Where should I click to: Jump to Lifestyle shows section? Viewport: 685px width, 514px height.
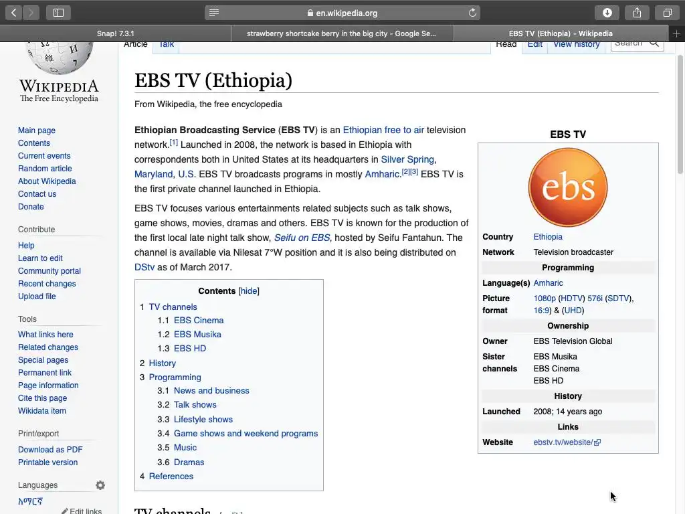tap(203, 420)
